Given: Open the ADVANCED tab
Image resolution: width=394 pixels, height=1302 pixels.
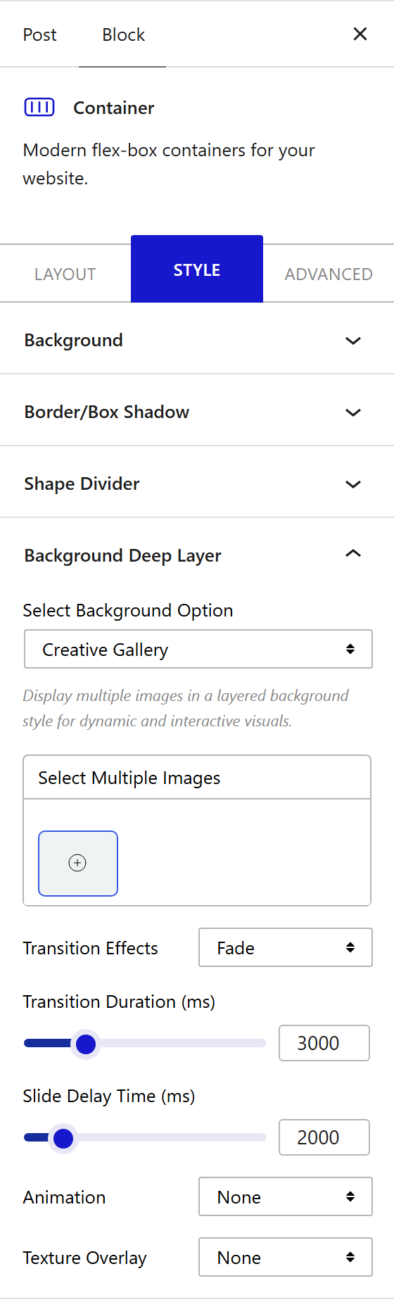Looking at the screenshot, I should coord(329,274).
